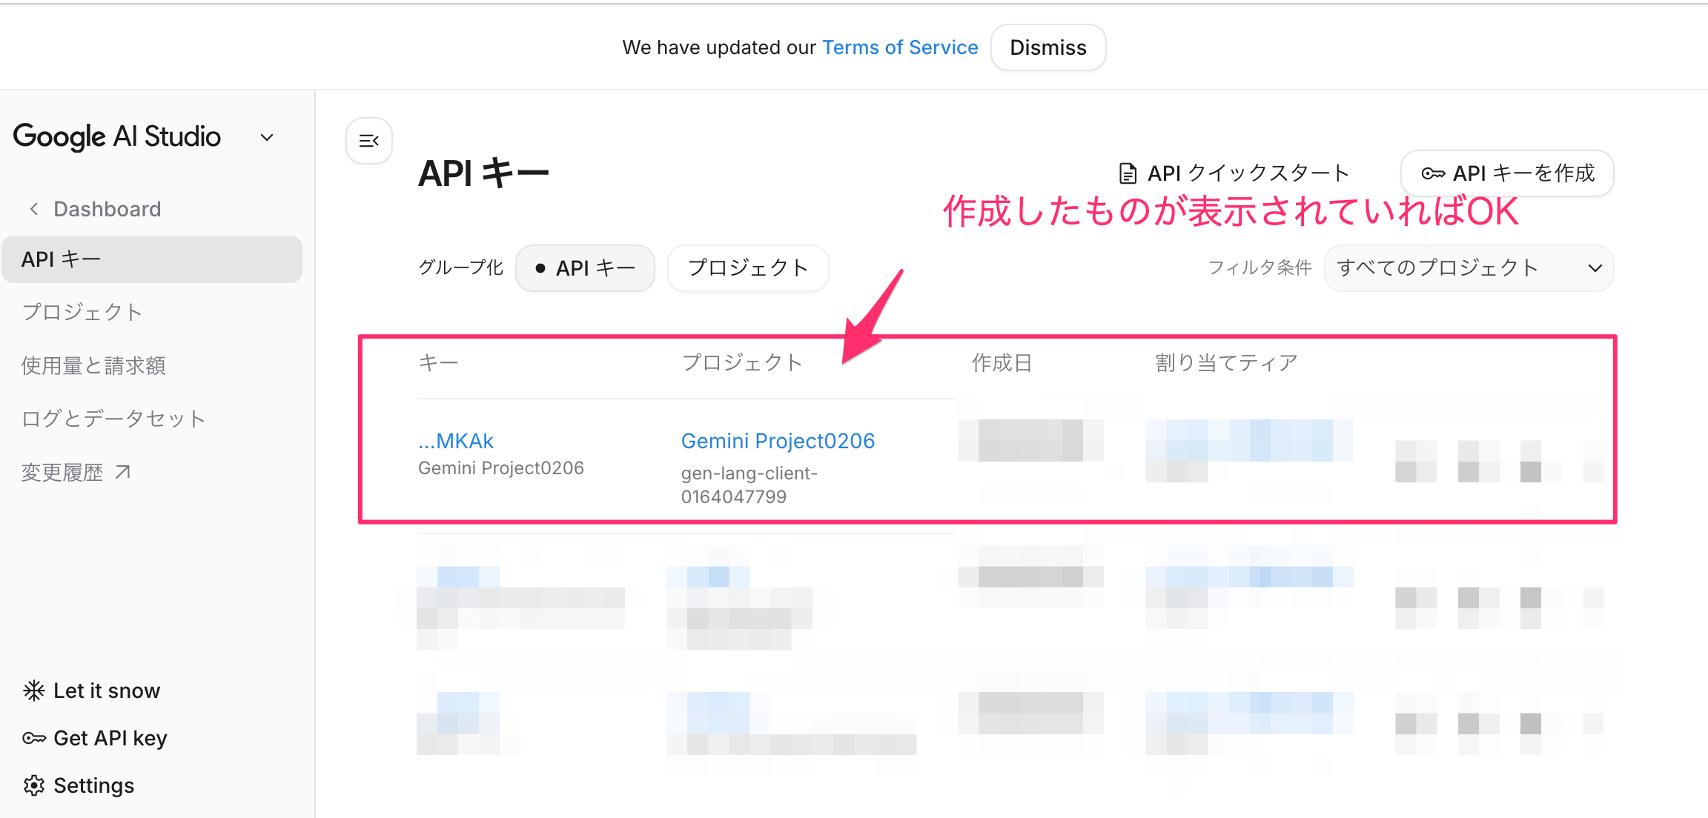Open the Terms of Service link
The height and width of the screenshot is (818, 1708).
click(x=899, y=47)
